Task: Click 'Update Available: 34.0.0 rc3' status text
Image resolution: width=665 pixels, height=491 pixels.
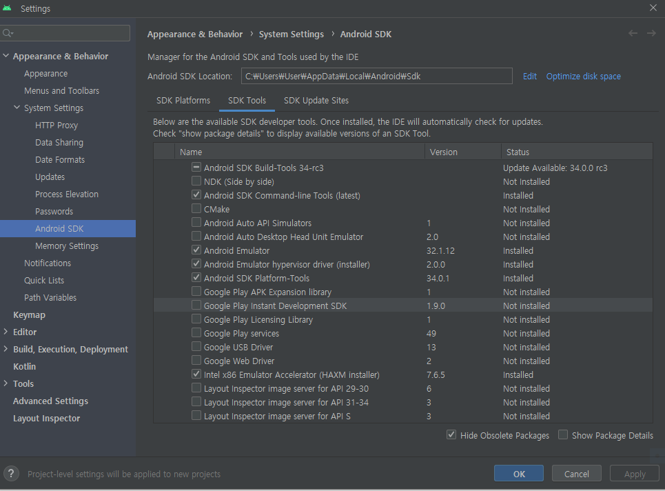Action: tap(555, 168)
